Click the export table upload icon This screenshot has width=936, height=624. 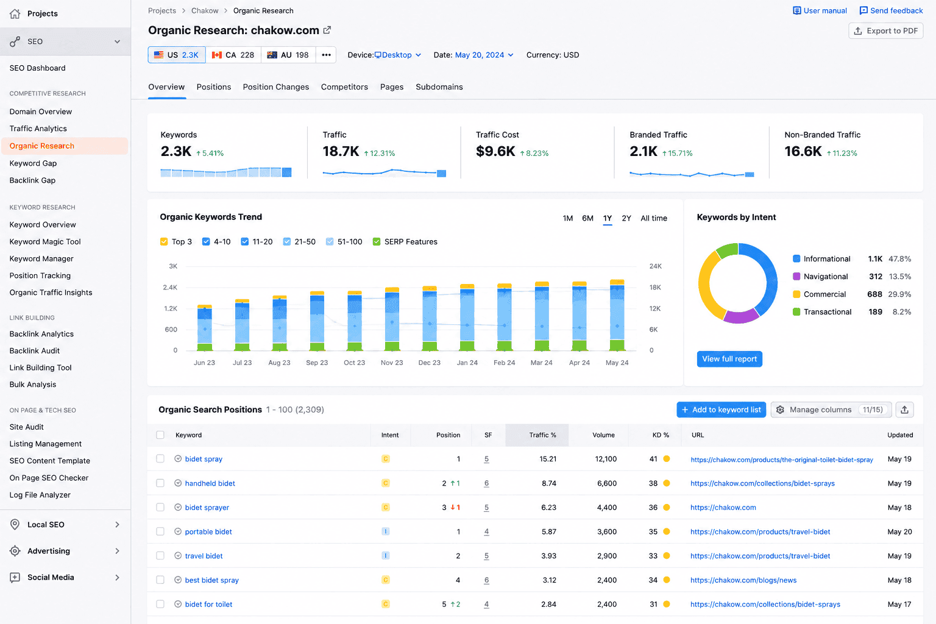pos(904,409)
